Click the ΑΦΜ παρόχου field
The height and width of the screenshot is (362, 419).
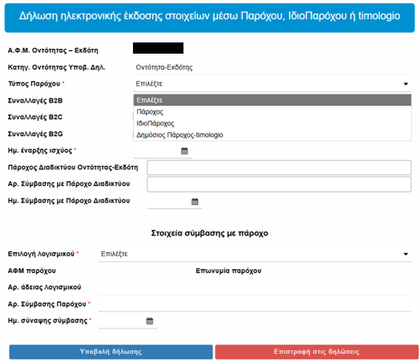click(x=126, y=271)
